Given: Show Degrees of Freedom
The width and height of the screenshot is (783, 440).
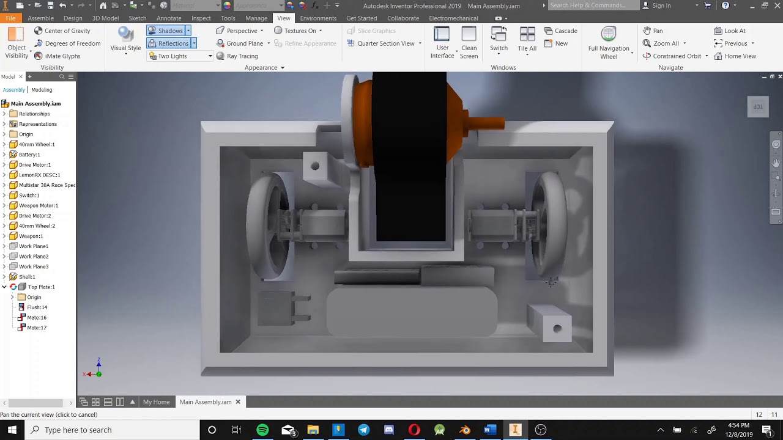Looking at the screenshot, I should [67, 43].
